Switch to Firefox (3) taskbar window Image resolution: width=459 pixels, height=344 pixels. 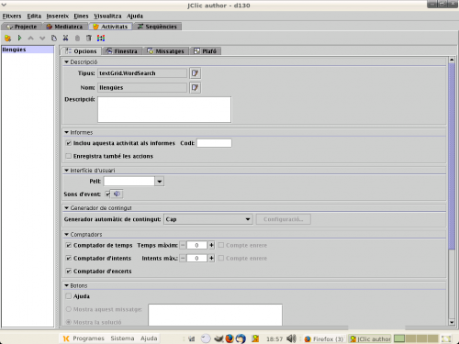pos(324,338)
